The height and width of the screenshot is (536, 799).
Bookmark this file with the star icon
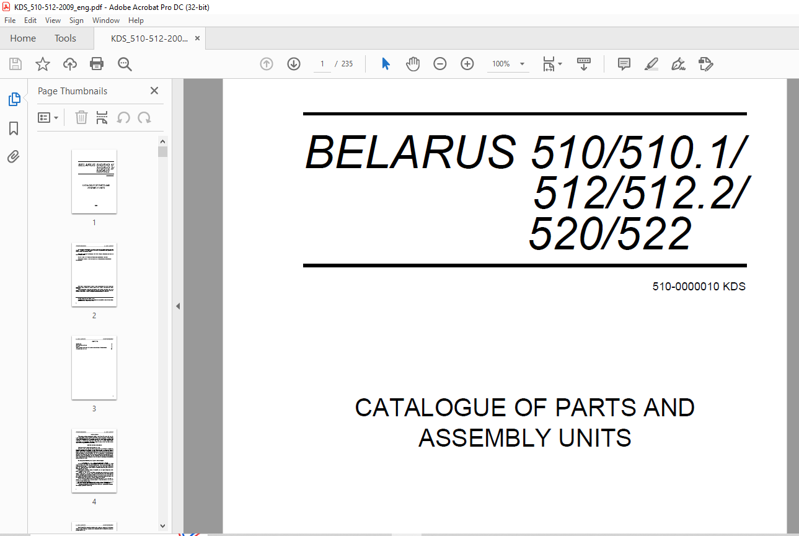pyautogui.click(x=42, y=64)
